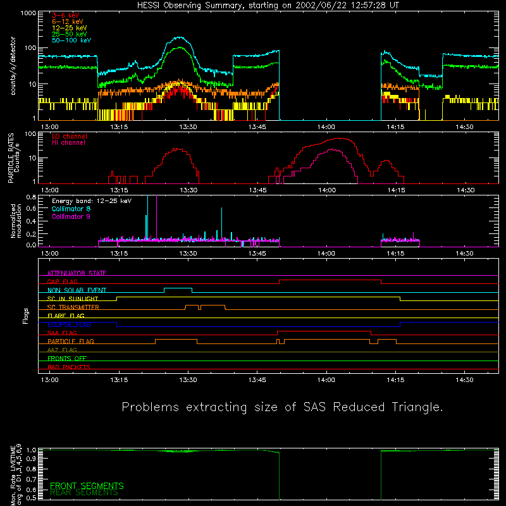This screenshot has height=506, width=506.
Task: Click the '14:15' tick under the particle rates plot
Action: (397, 190)
